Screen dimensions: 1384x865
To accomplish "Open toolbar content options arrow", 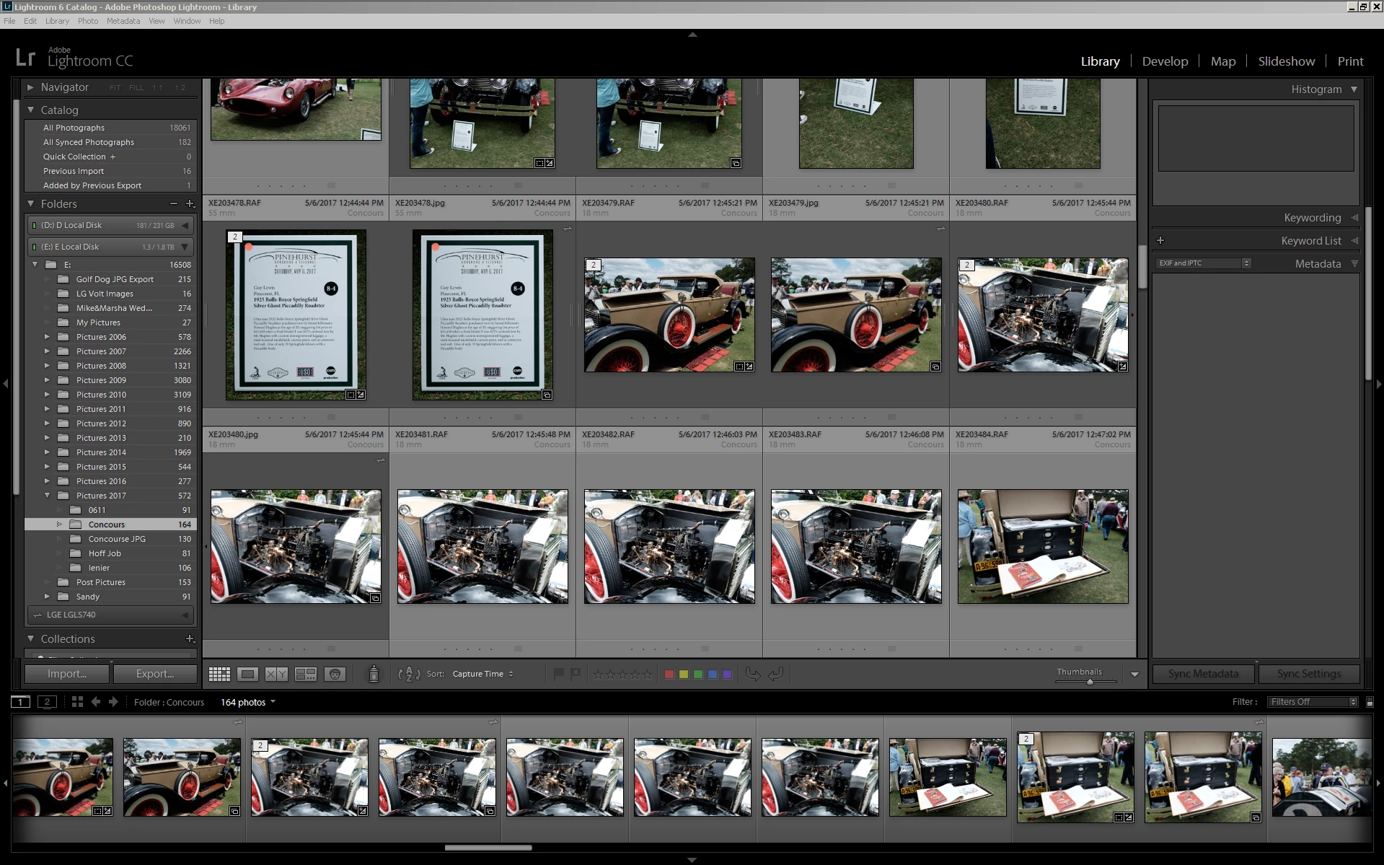I will [1134, 674].
